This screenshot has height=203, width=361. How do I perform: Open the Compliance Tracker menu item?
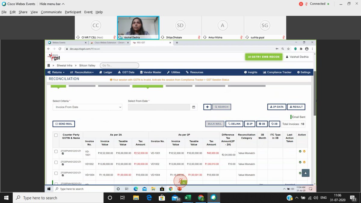(x=277, y=72)
